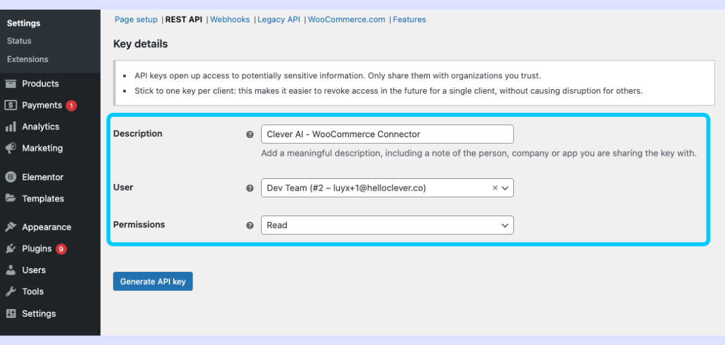This screenshot has height=345, width=725.
Task: Click the Payments dollar icon in sidebar
Action: pyautogui.click(x=11, y=105)
